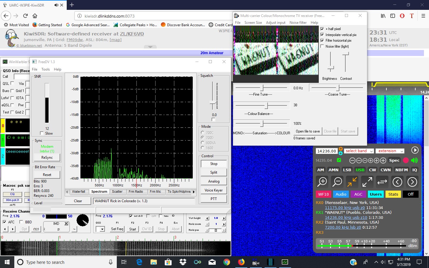Open the Firefox hamburger menu
Viewport: 429px width, 268px height.
pos(423,16)
